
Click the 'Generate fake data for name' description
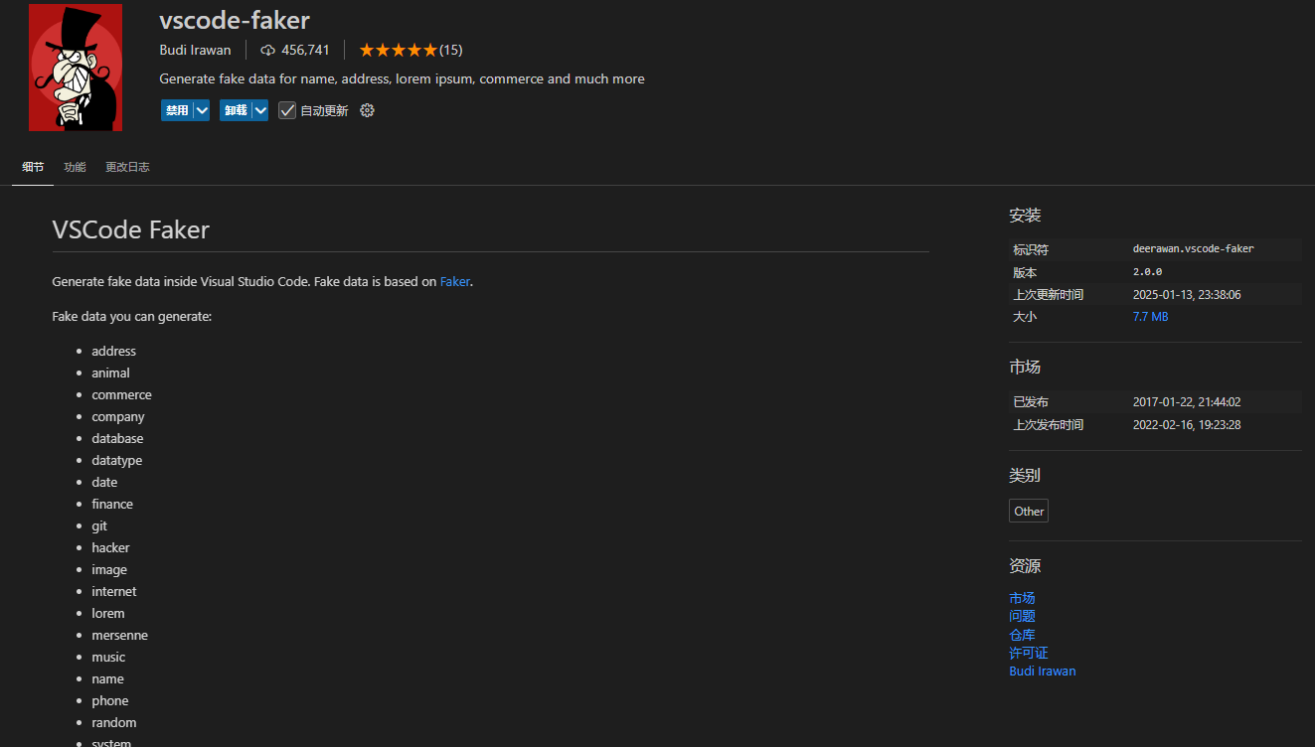click(x=402, y=78)
